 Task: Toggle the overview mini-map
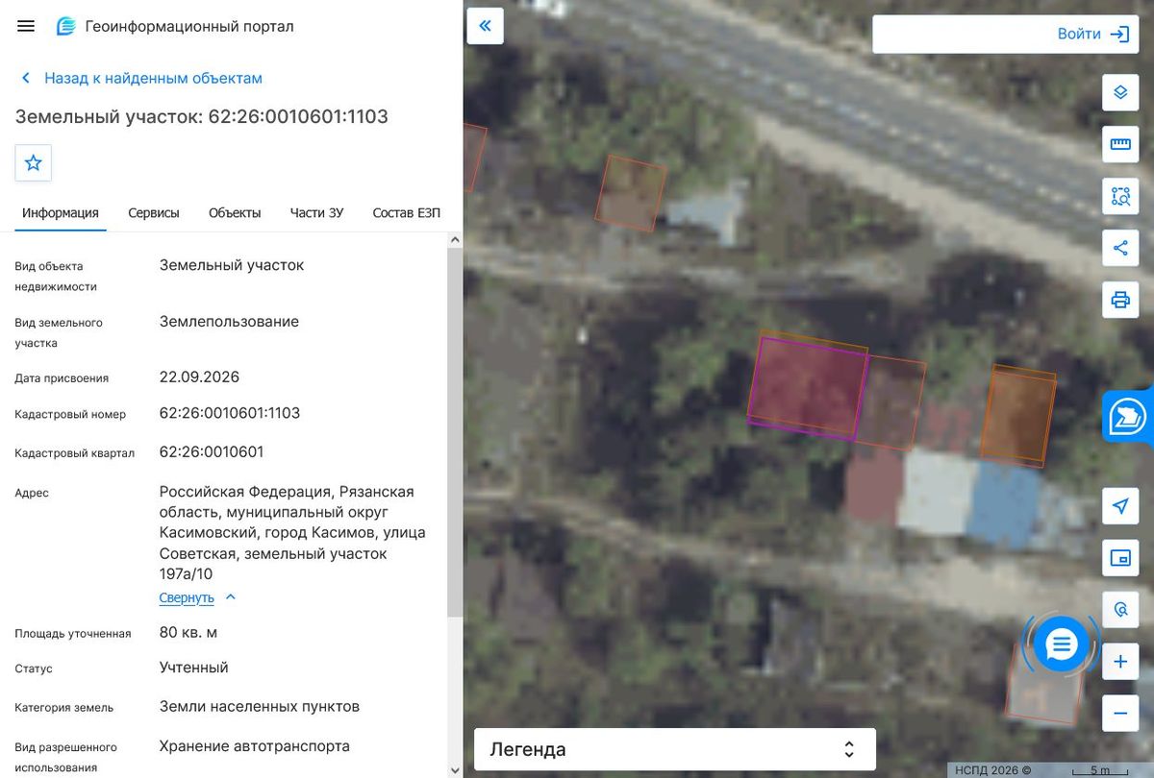pyautogui.click(x=1120, y=558)
